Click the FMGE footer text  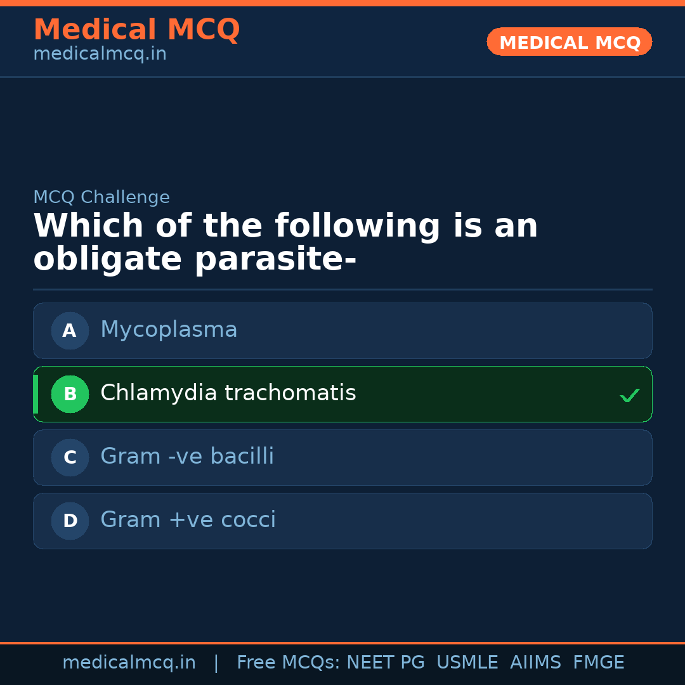(x=598, y=663)
